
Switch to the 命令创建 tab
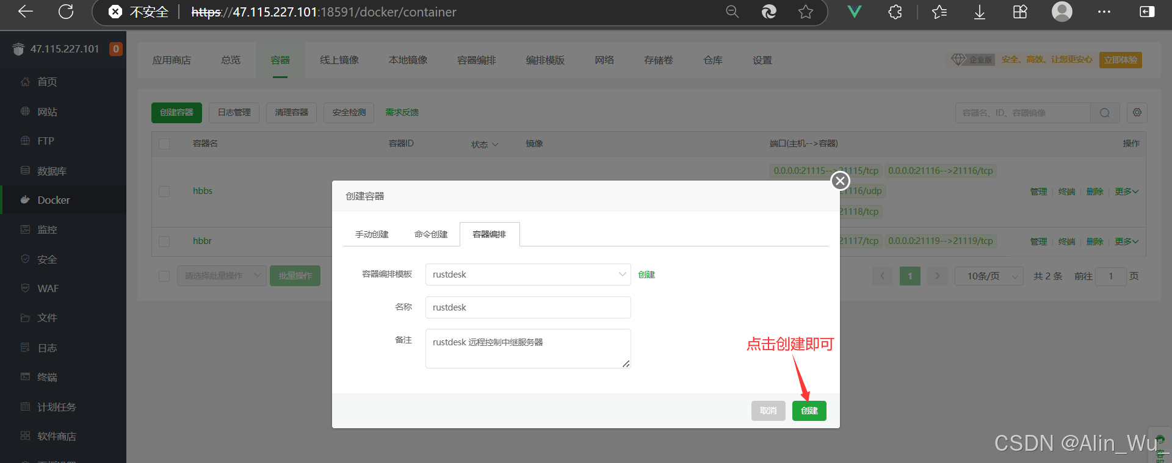click(x=430, y=234)
